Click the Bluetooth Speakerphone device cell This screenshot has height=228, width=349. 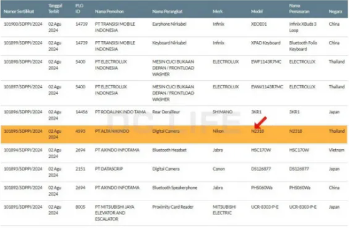coord(174,187)
